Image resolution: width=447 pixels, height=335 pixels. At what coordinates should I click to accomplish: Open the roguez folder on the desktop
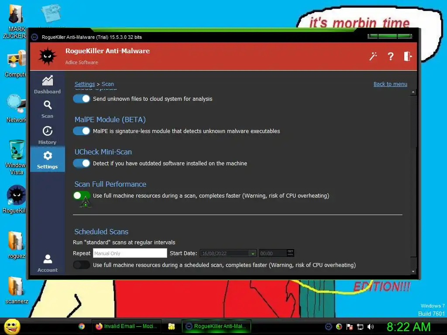[x=16, y=244]
